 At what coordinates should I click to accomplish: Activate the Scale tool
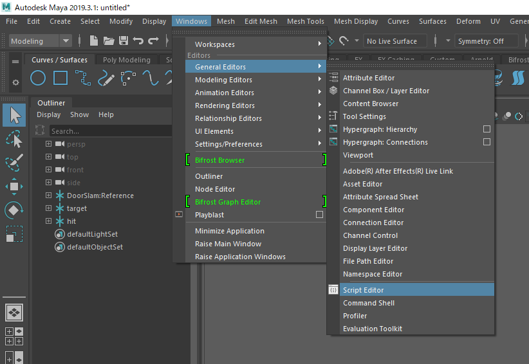coord(14,233)
